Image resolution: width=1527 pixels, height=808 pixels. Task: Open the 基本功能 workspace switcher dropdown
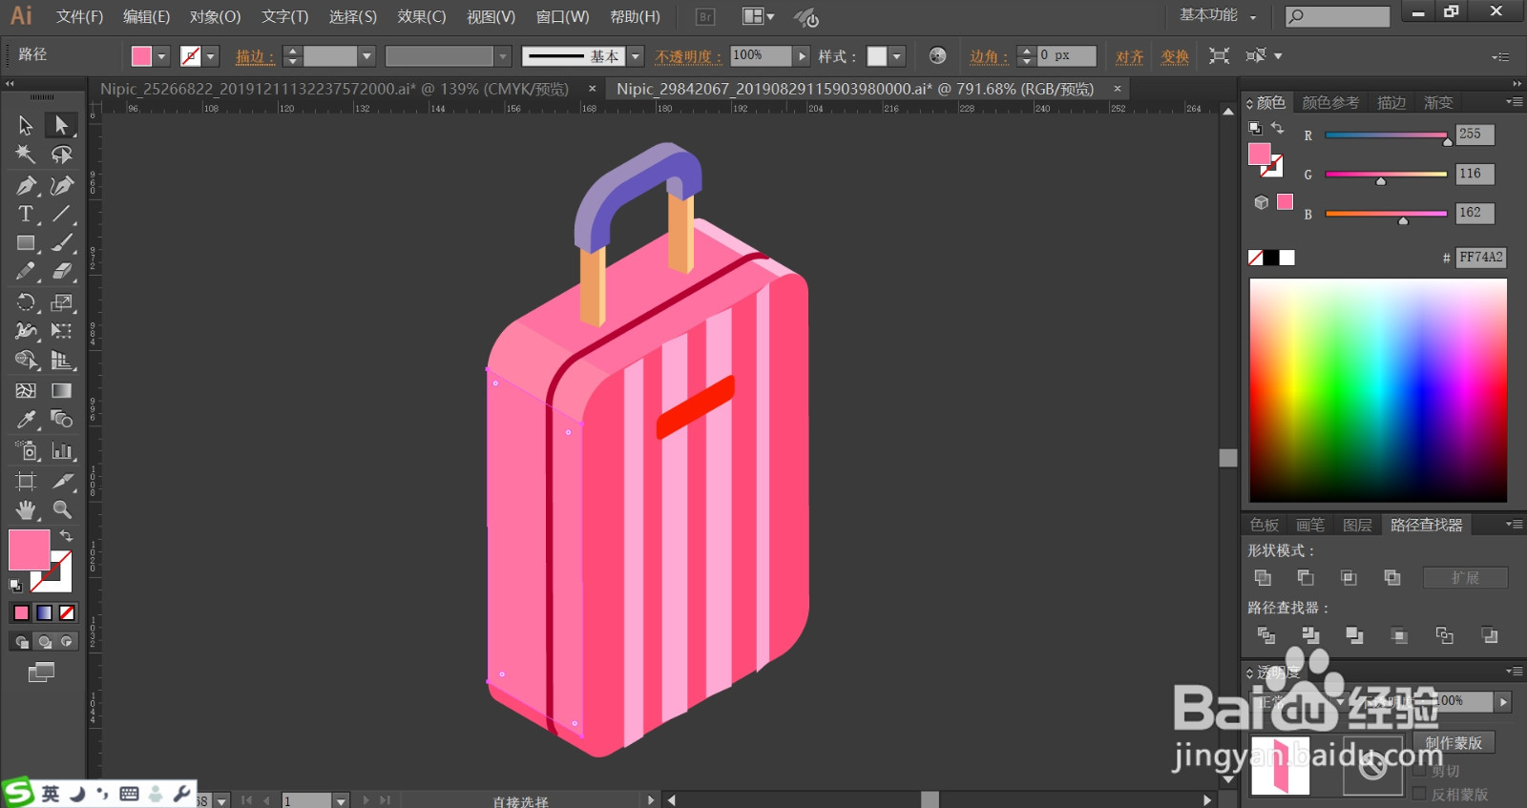pos(1219,15)
